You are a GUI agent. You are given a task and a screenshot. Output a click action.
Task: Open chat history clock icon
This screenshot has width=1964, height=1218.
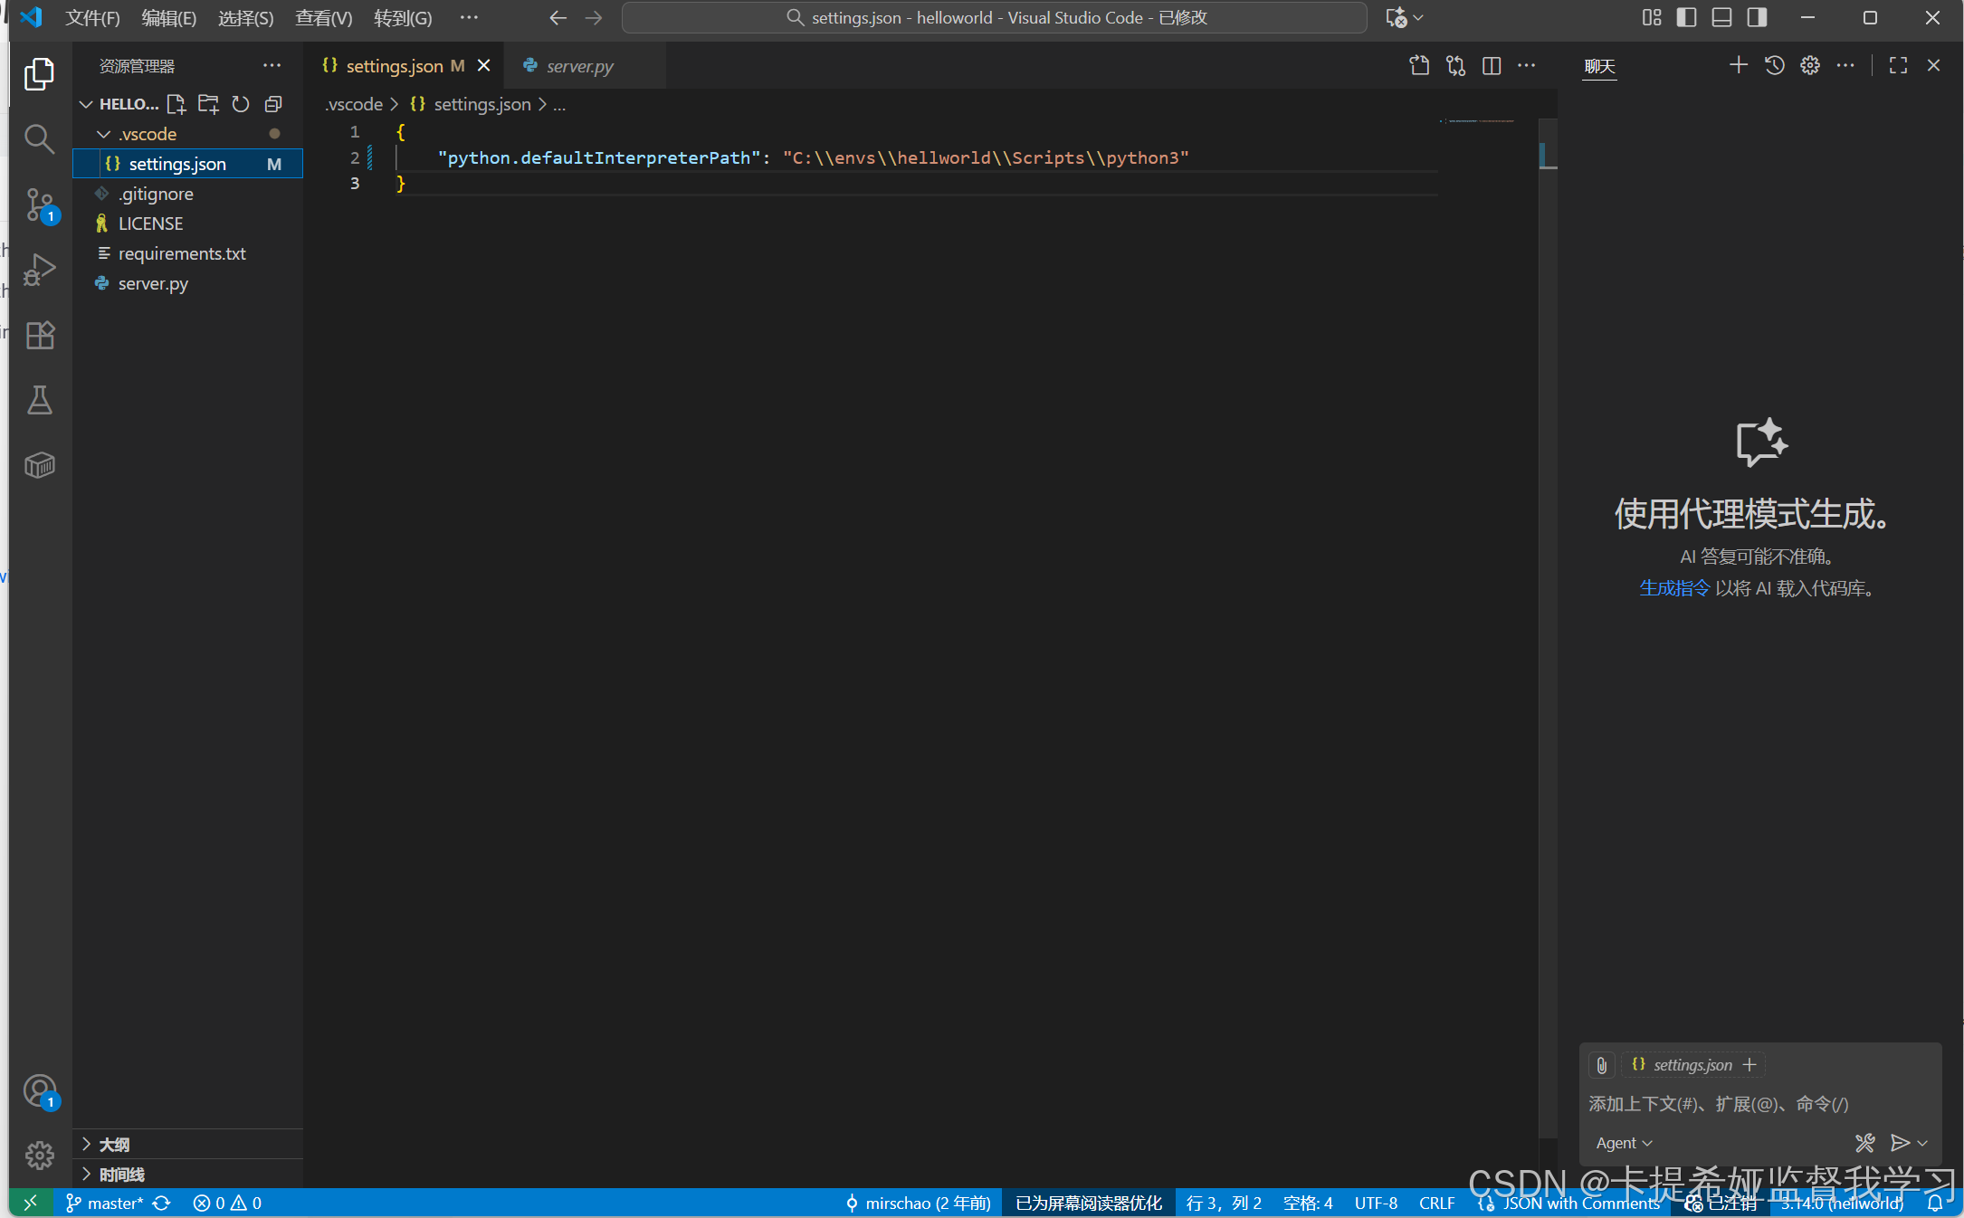click(x=1774, y=66)
